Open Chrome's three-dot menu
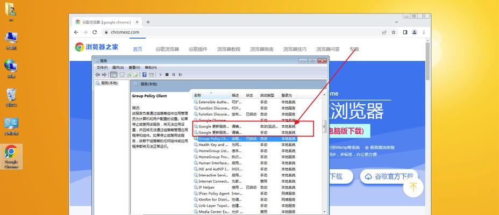 coord(424,32)
